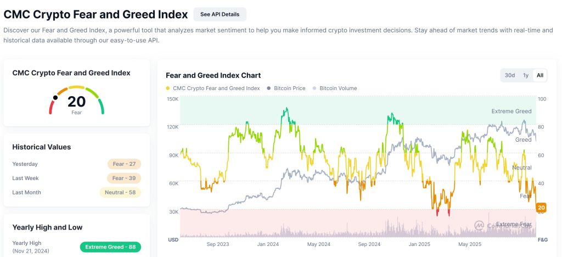Screen dimensions: 562x257
Task: Click the green Extreme Greed - 88 badge
Action: click(110, 247)
